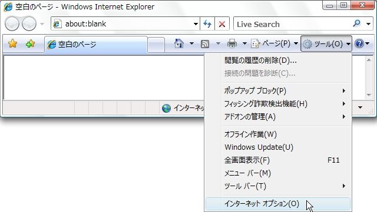Viewport: 377px width, 212px height.
Task: Expand the address bar dropdown arrow
Action: (196, 23)
